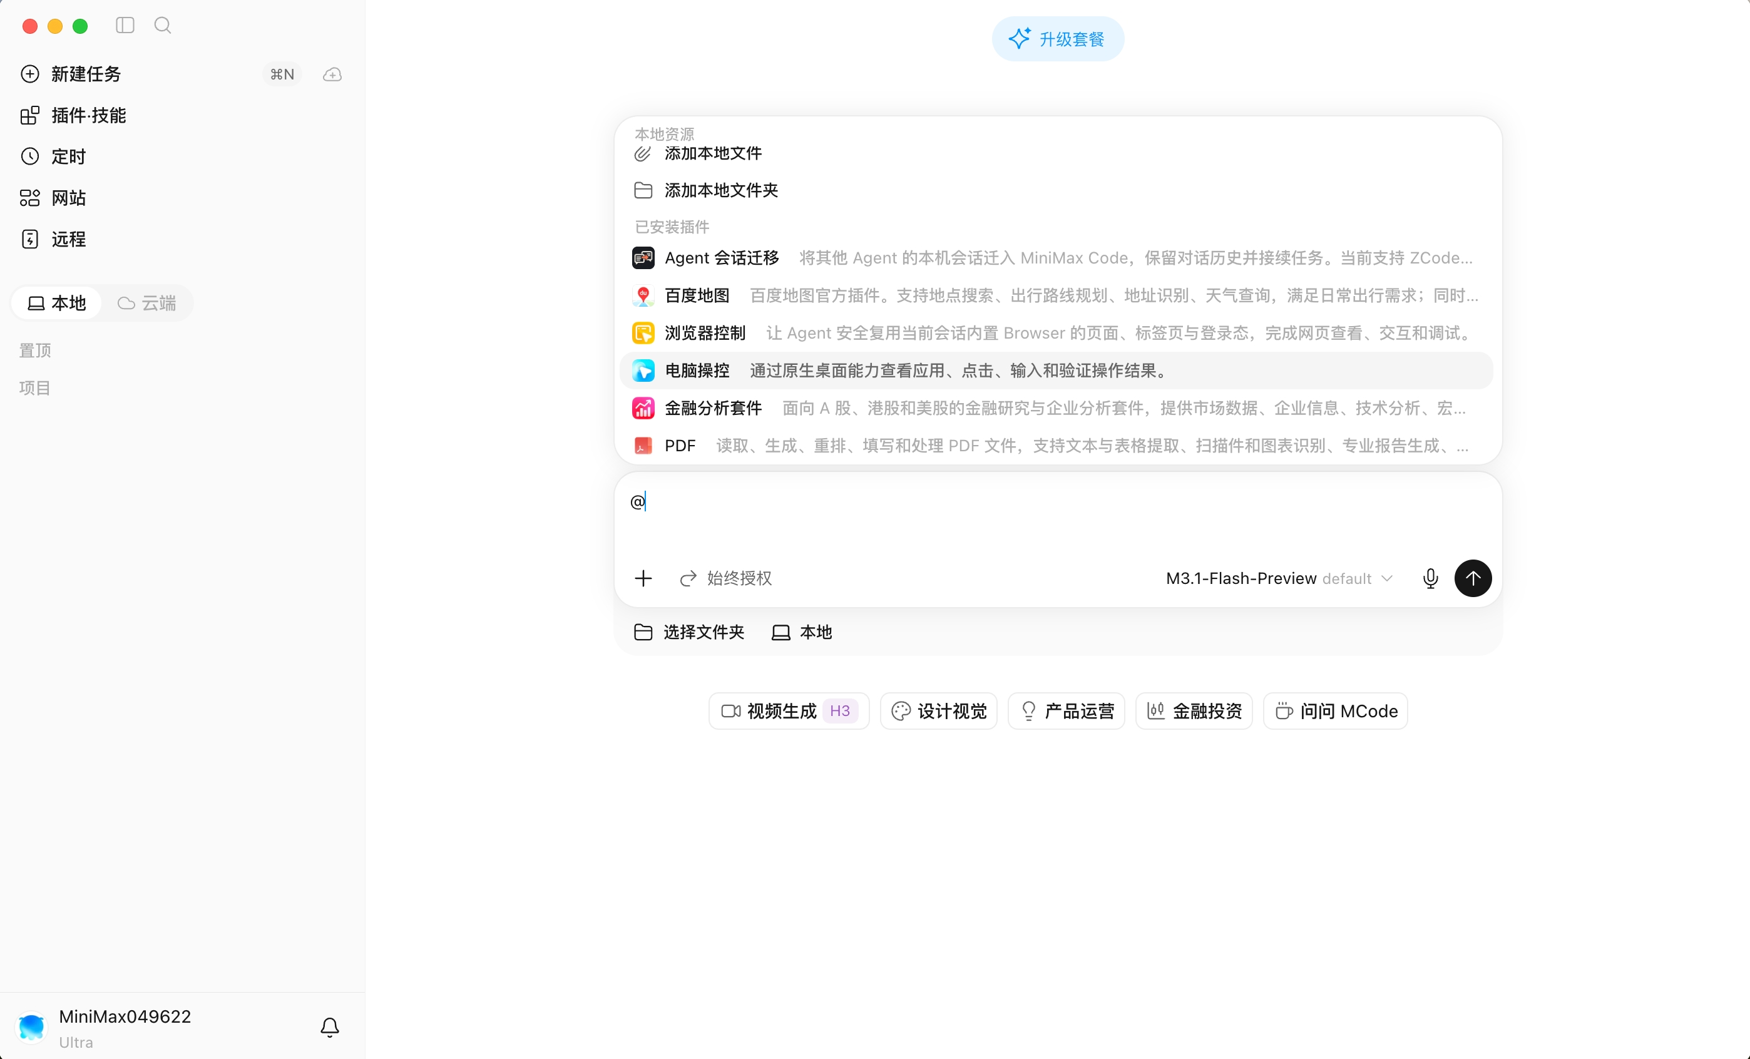Click the 金融投资 chip

click(1194, 711)
